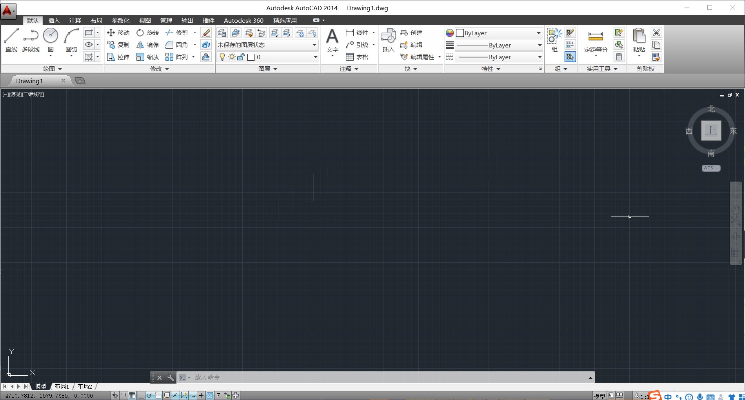Open the View (视图) ribbon tab
745x400 pixels.
(145, 20)
